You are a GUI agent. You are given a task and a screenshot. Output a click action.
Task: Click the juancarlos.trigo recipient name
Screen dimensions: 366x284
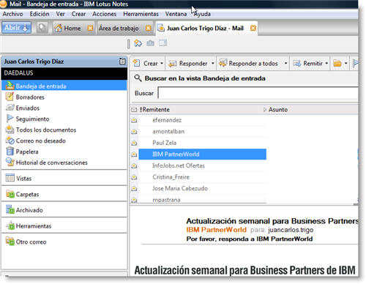click(291, 230)
